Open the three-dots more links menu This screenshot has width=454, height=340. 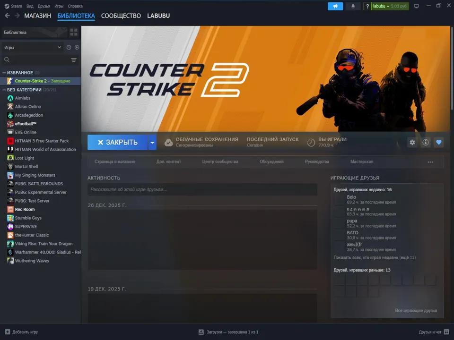point(430,162)
